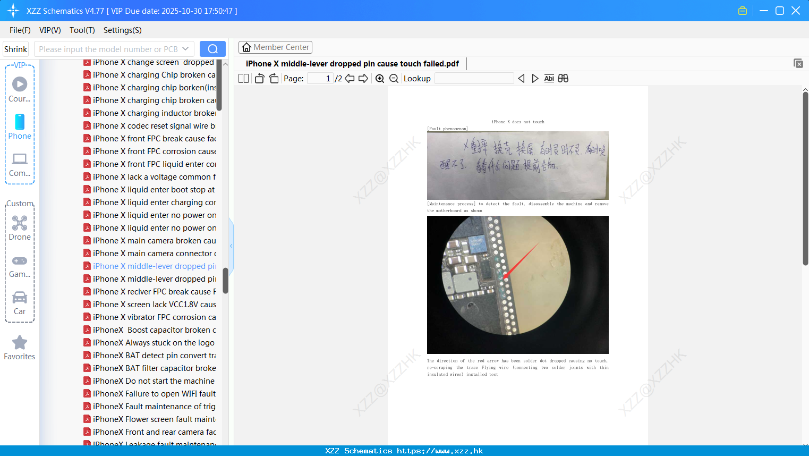Open the Tool(T) menu
The width and height of the screenshot is (809, 456).
pos(82,30)
